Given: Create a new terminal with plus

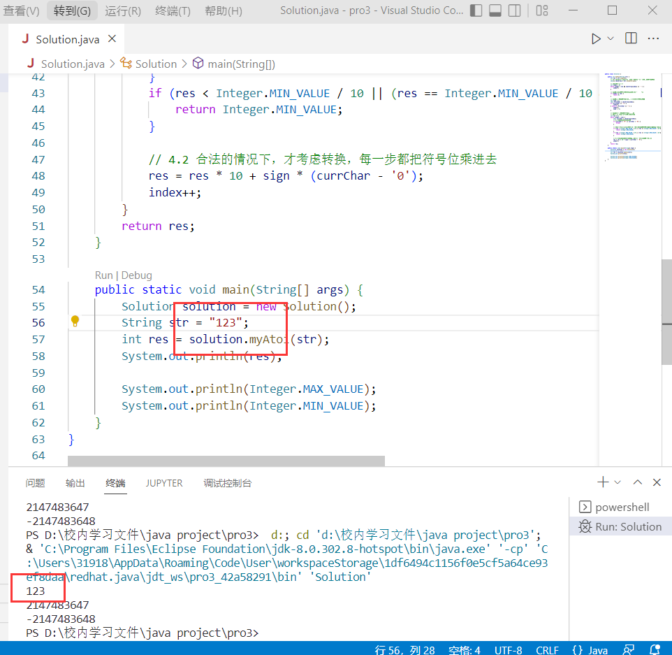Looking at the screenshot, I should point(603,482).
